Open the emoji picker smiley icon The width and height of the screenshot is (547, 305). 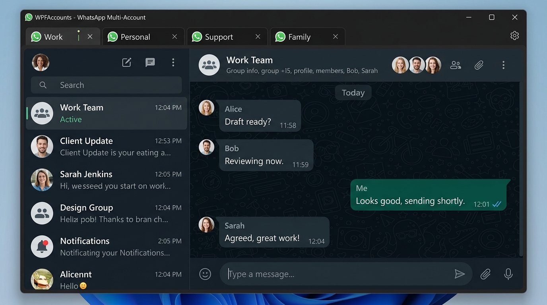click(x=205, y=274)
